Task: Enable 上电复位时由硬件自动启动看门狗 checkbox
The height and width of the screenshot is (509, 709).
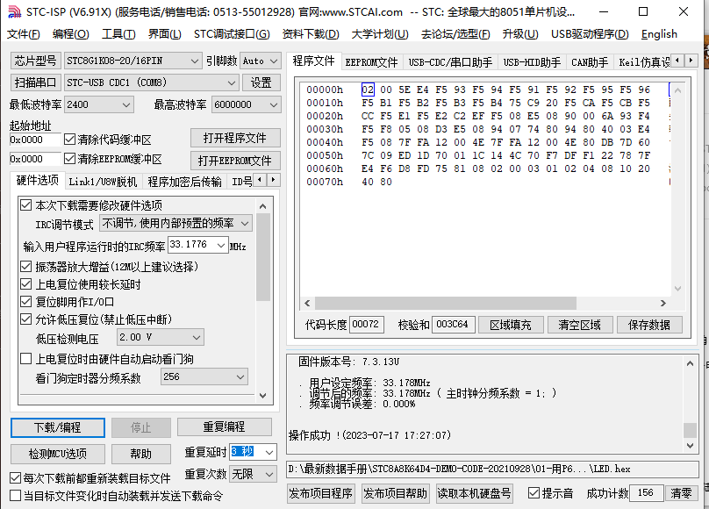Action: (x=25, y=359)
